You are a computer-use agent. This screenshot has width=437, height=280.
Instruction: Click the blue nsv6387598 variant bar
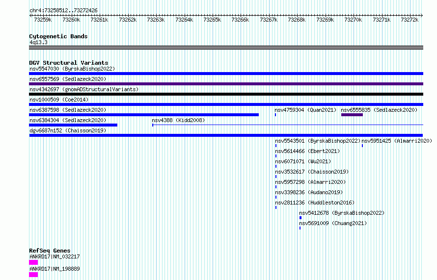point(144,115)
